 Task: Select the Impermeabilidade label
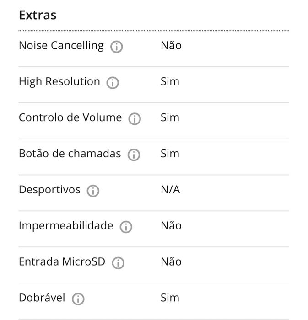pyautogui.click(x=66, y=226)
